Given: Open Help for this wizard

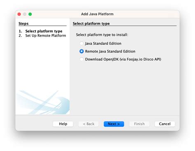Looking at the screenshot, I should click(x=63, y=124).
